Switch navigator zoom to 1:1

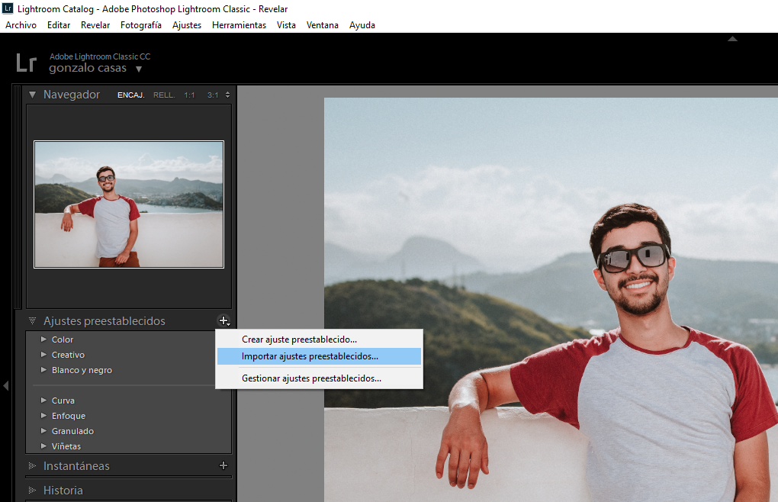coord(189,95)
